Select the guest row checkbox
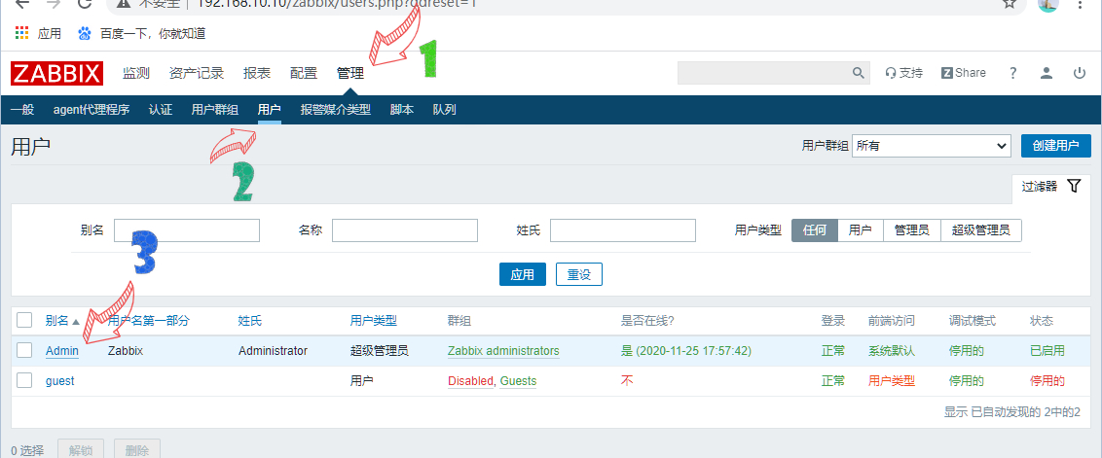Image resolution: width=1102 pixels, height=458 pixels. coord(24,380)
